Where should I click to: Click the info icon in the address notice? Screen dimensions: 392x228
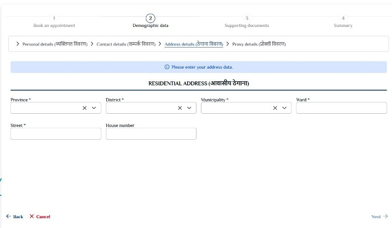click(x=167, y=67)
